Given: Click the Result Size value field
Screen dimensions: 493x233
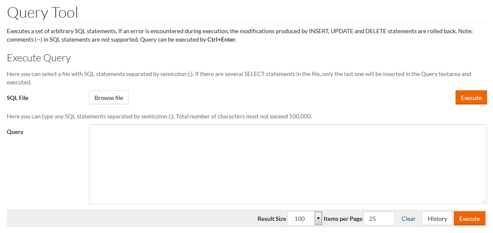Looking at the screenshot, I should (x=301, y=219).
